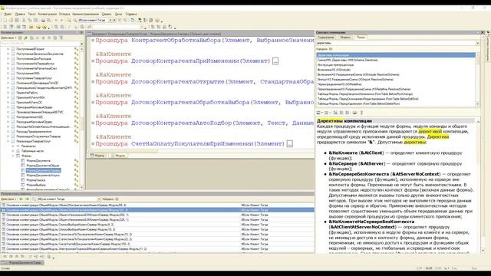Click the green Add icon in Конфигурация panel
Image resolution: width=491 pixels, height=276 pixels.
pyautogui.click(x=20, y=38)
